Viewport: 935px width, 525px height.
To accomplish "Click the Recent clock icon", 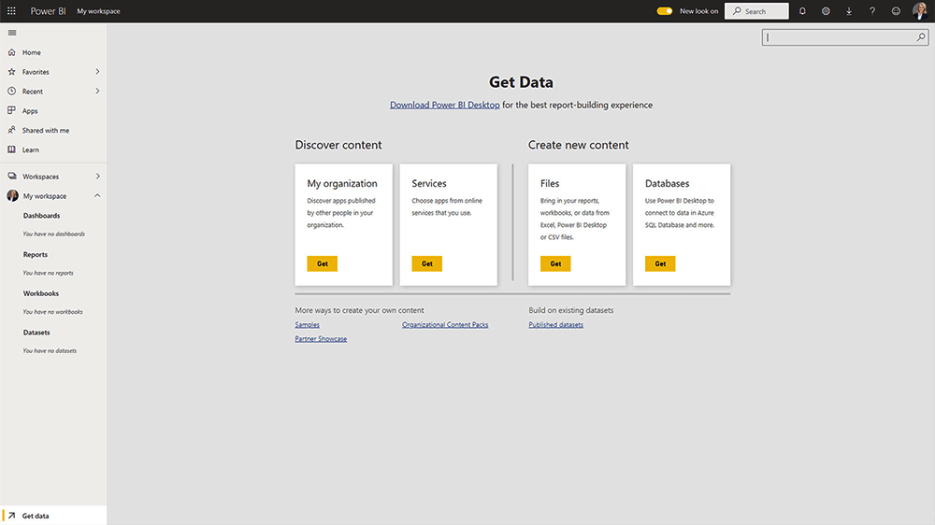I will [11, 92].
